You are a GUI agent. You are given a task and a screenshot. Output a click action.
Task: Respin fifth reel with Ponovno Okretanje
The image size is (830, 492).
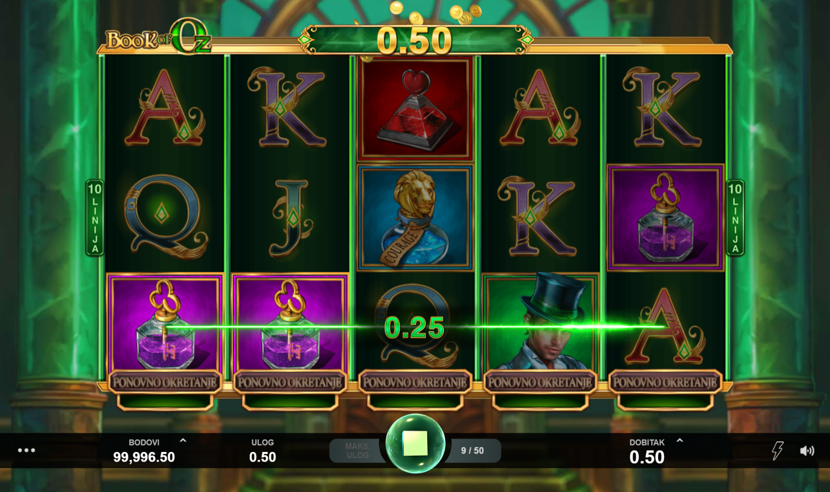coord(665,382)
